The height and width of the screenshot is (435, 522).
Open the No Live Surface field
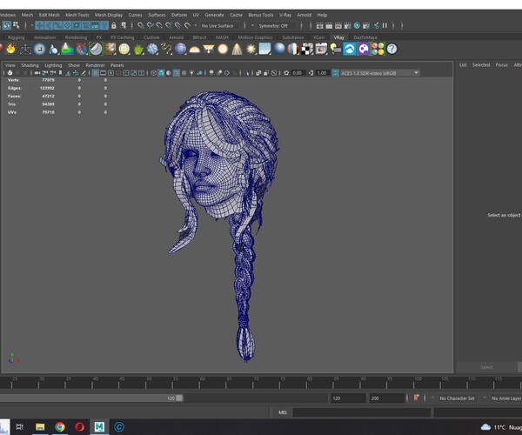point(220,25)
